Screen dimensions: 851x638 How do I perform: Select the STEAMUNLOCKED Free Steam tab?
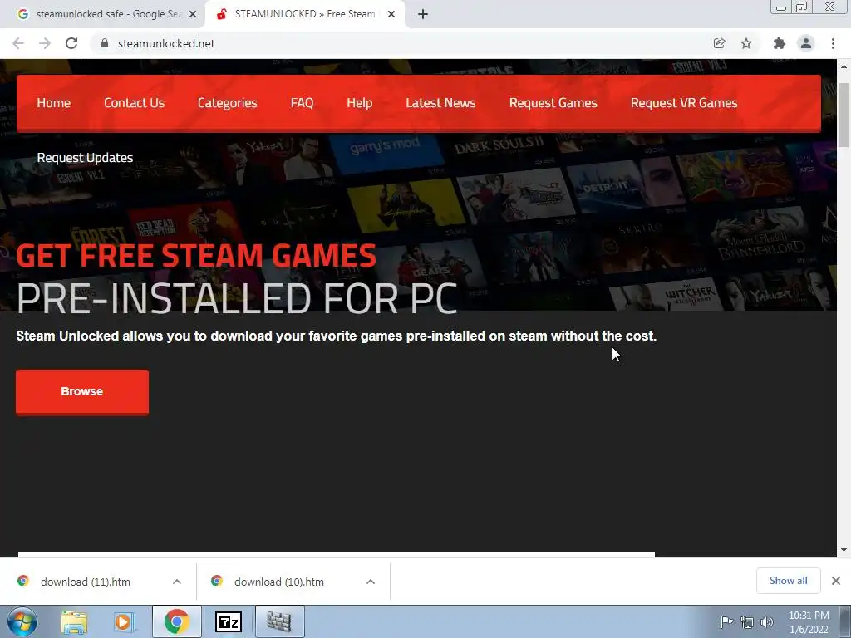pyautogui.click(x=305, y=14)
